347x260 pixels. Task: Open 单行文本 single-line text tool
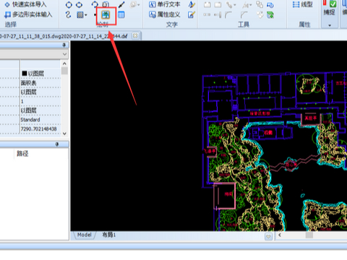point(164,4)
